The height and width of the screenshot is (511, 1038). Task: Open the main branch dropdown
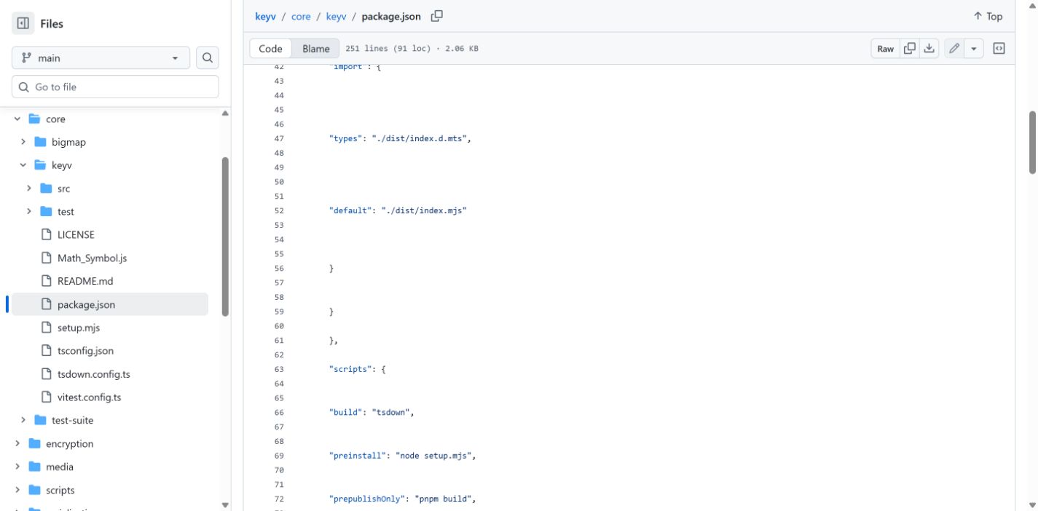101,58
